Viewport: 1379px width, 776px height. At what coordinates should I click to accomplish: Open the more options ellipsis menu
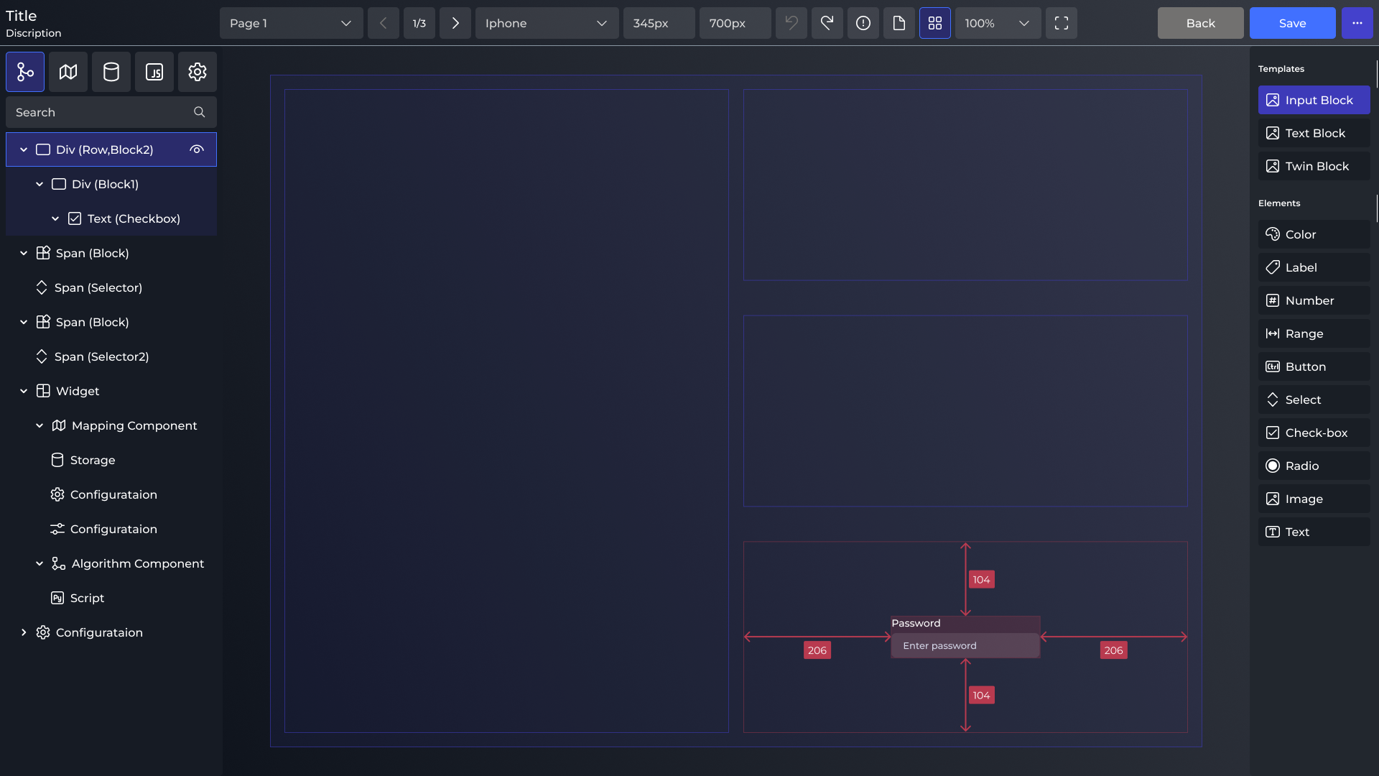[1357, 23]
